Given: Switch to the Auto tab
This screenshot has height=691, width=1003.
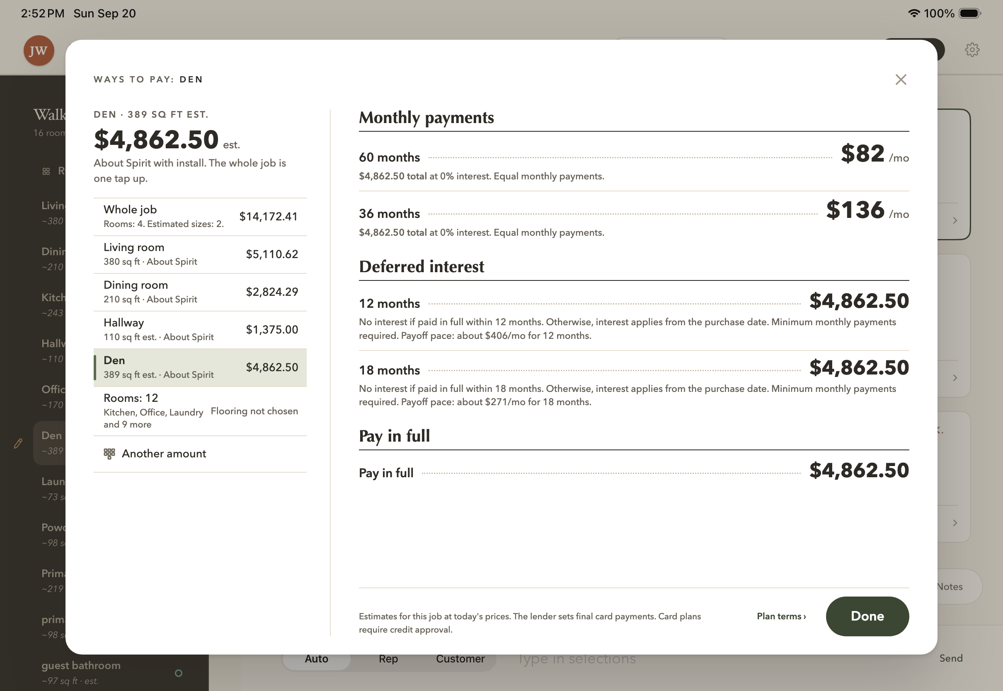Looking at the screenshot, I should click(317, 659).
